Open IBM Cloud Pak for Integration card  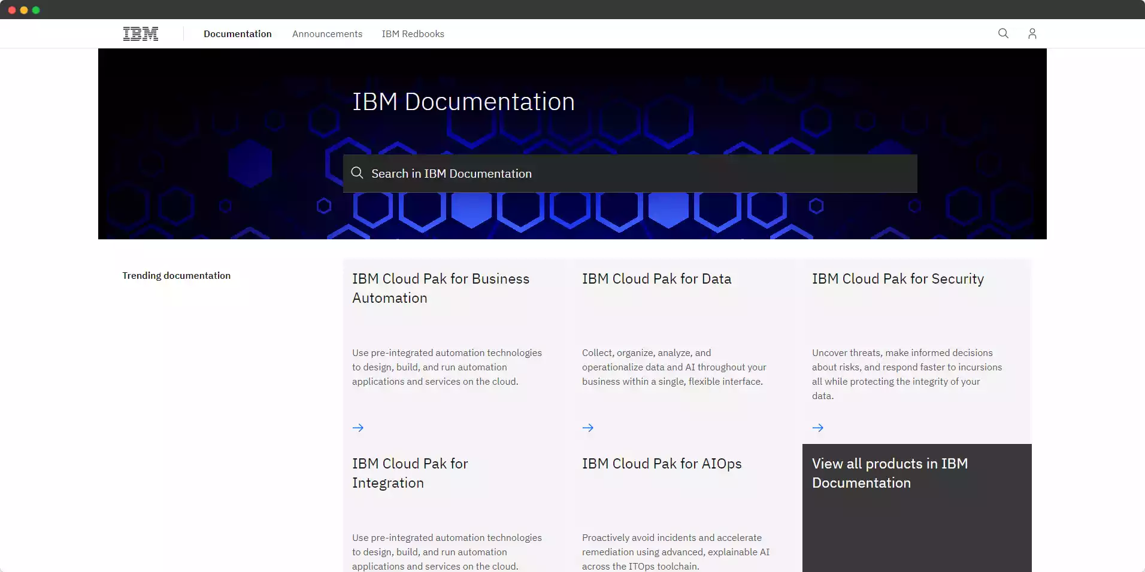coord(410,473)
